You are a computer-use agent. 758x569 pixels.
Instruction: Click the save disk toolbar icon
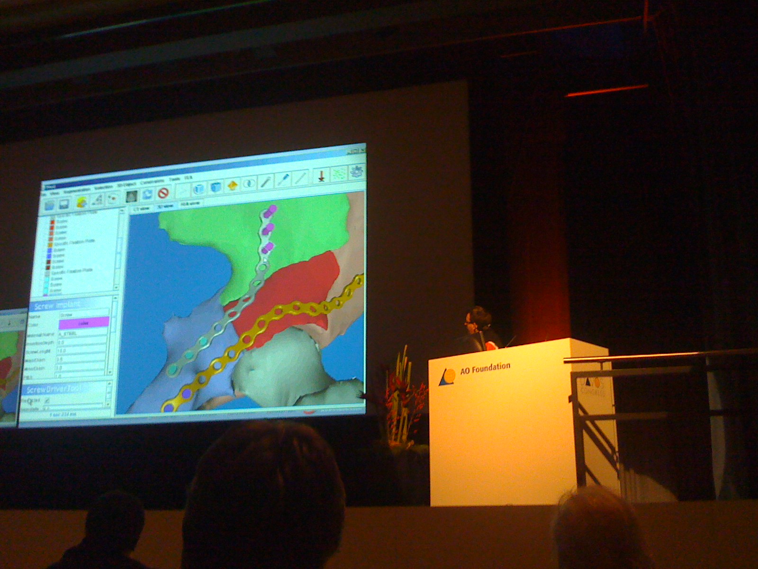pos(64,204)
